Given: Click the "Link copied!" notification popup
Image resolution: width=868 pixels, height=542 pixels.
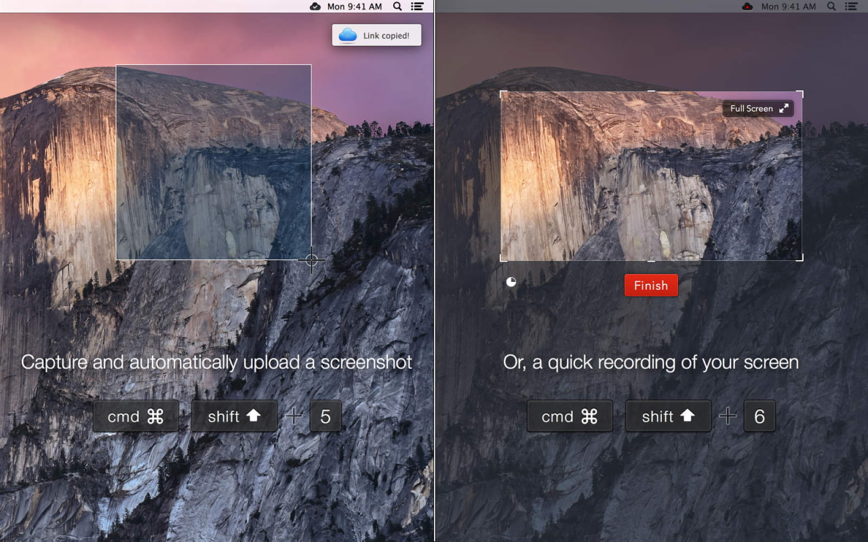Looking at the screenshot, I should 376,35.
